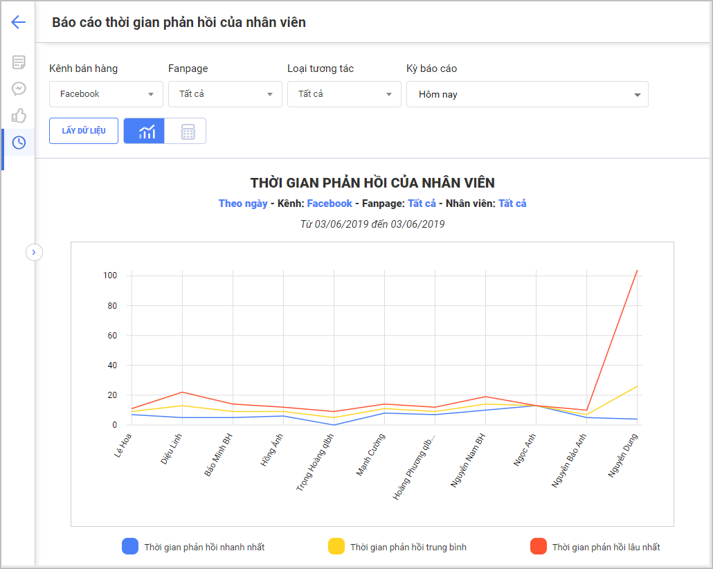
Task: Click the Nhân viên Tất cả link
Action: coord(512,204)
